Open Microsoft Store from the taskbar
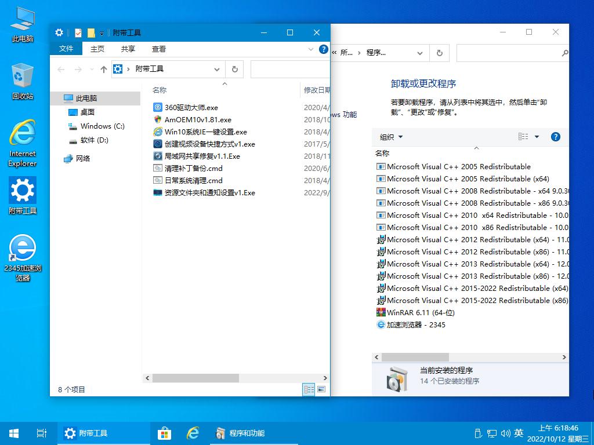Screen dimensions: 594x445 [x=164, y=433]
